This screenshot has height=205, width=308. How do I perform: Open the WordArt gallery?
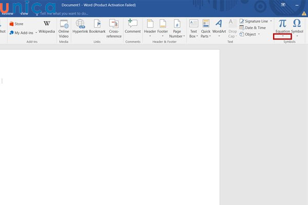coord(219,24)
